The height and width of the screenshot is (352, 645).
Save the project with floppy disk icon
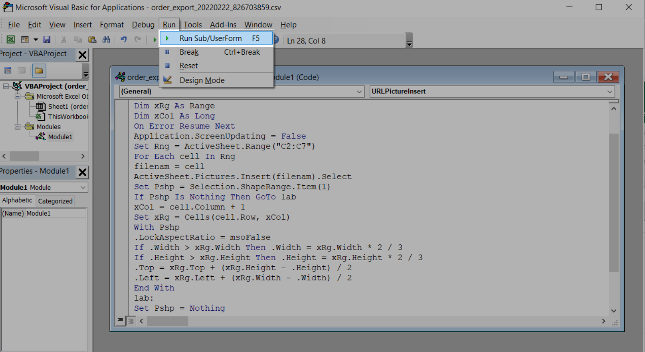47,39
